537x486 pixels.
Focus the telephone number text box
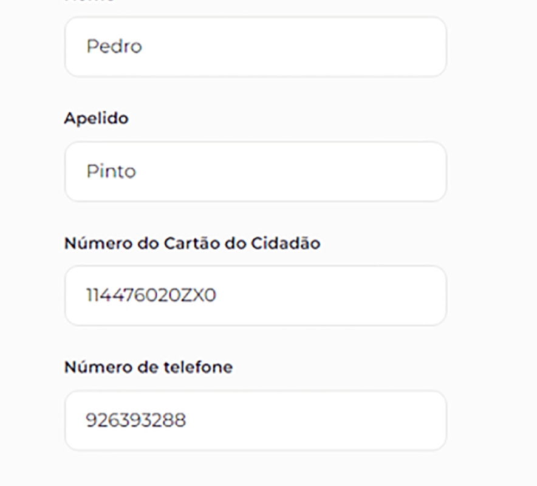tap(255, 420)
